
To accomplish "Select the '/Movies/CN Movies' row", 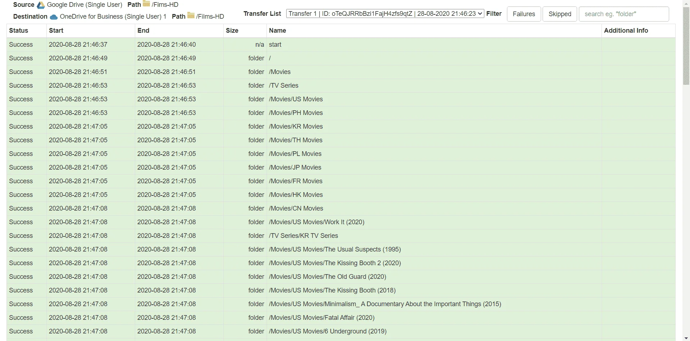I will coord(341,208).
